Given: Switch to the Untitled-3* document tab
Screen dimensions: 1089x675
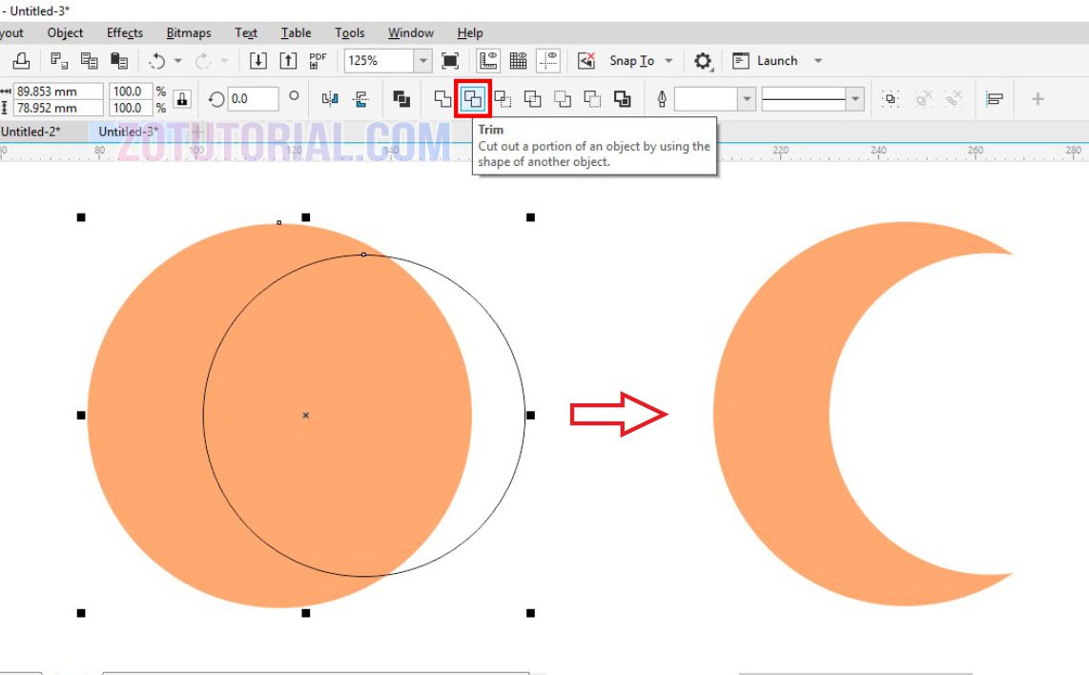Looking at the screenshot, I should 129,132.
